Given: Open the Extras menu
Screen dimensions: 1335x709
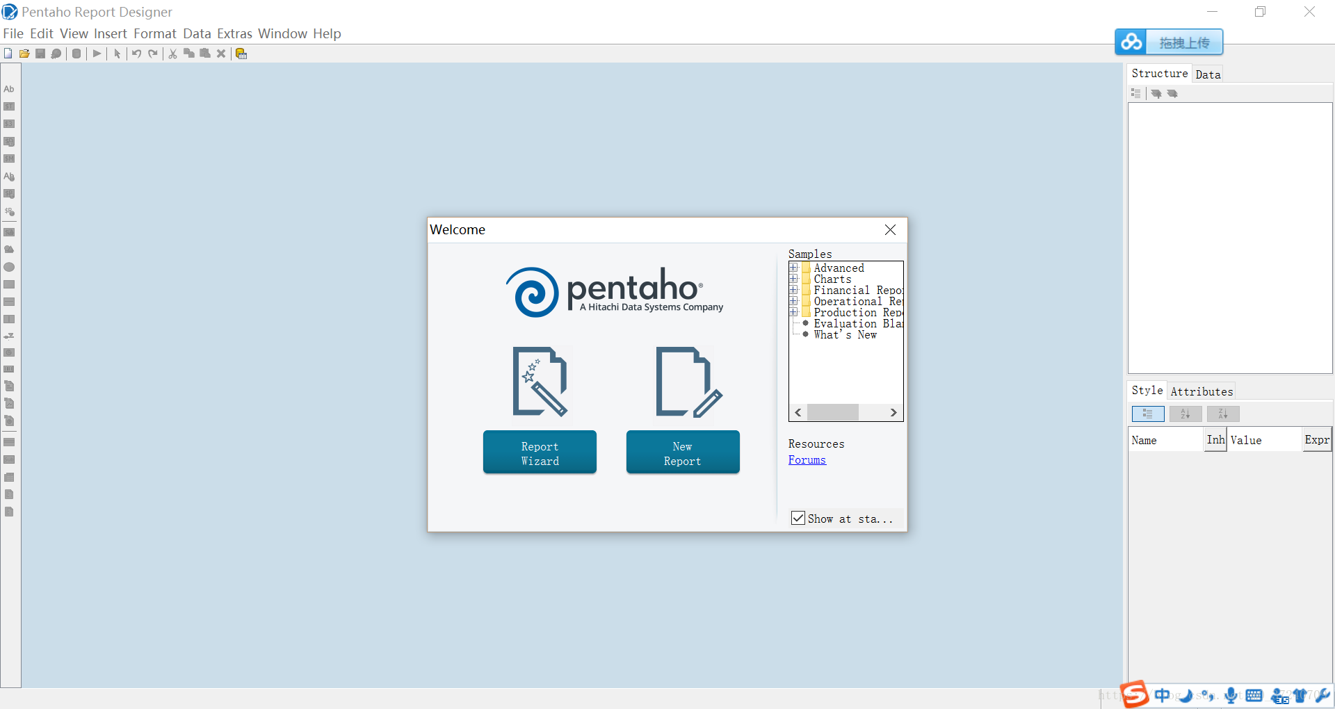Looking at the screenshot, I should [234, 33].
